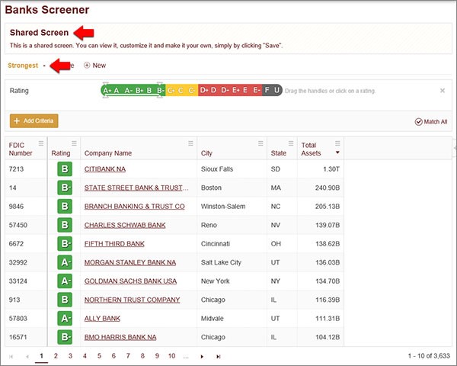457x366 pixels.
Task: Open GOLDMAN SACHS BANK USA link
Action: pos(130,281)
